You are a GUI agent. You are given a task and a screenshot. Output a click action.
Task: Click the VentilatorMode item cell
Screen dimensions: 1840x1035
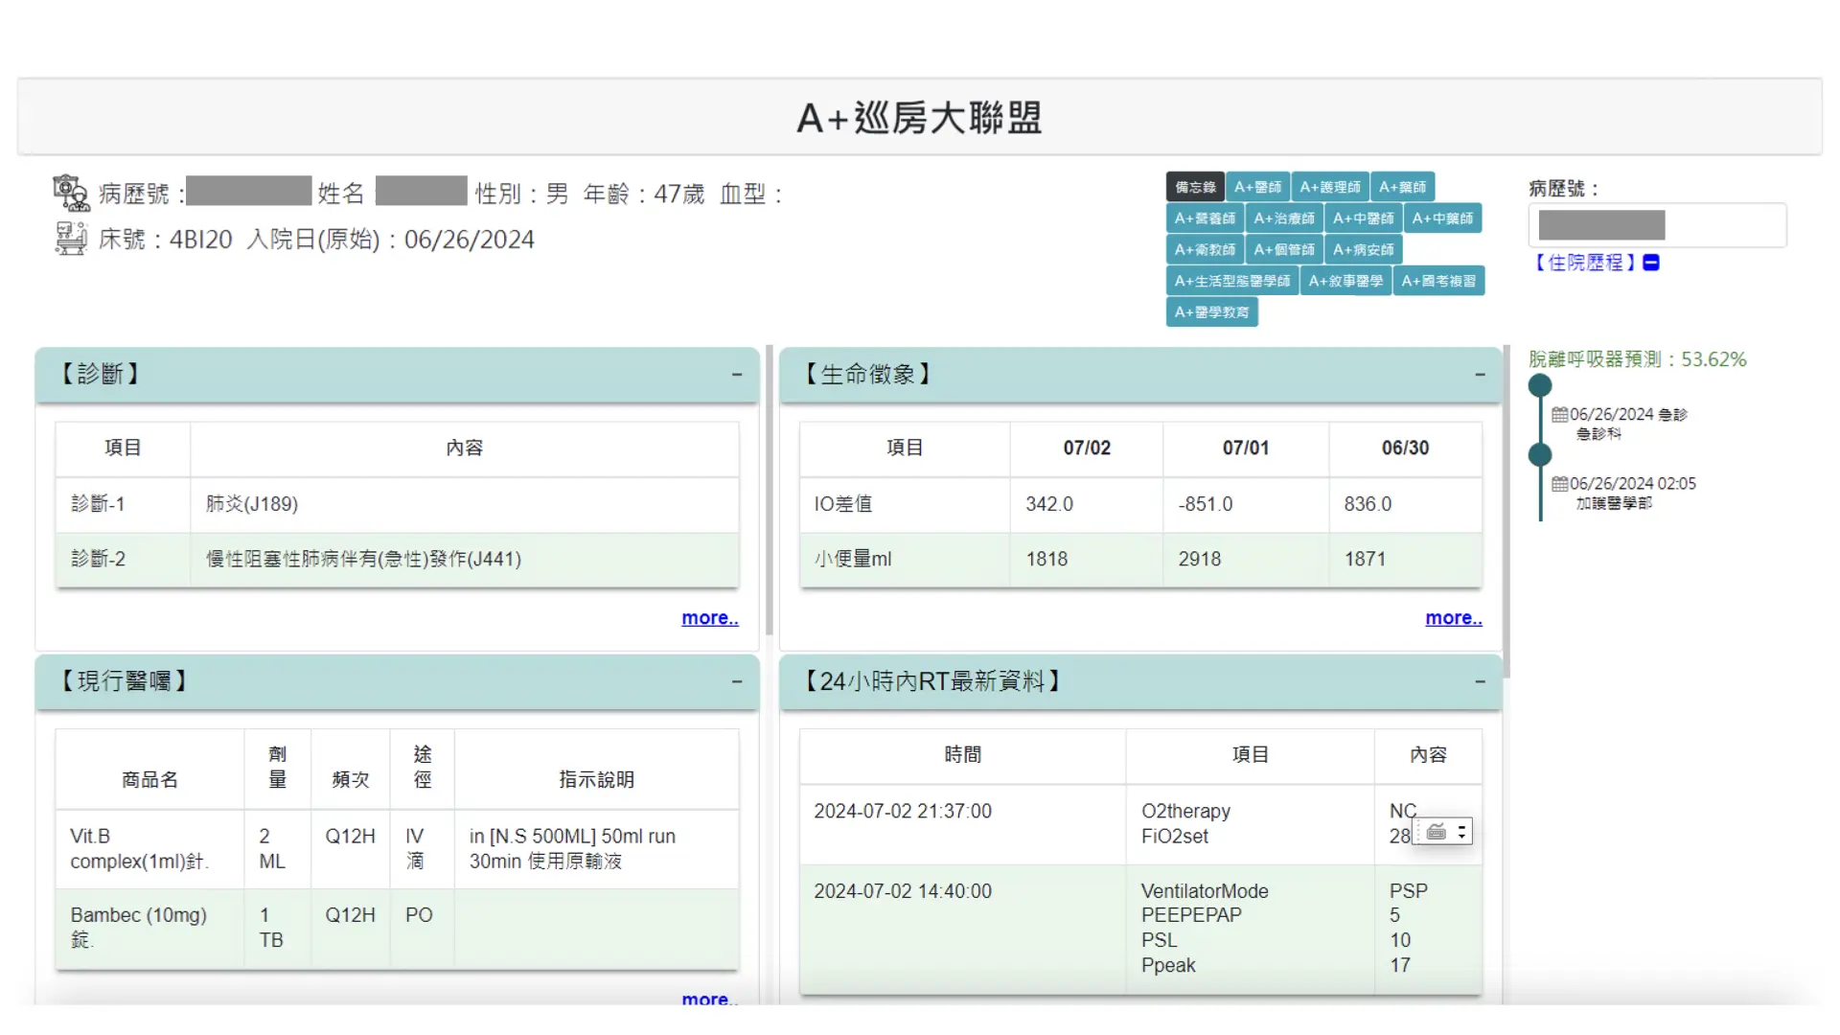coord(1205,891)
